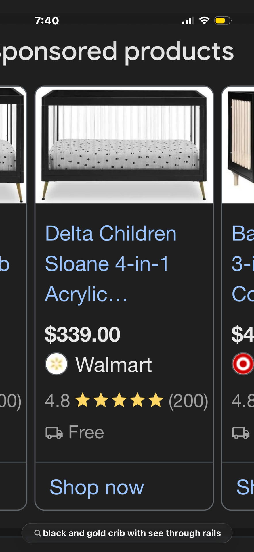The image size is (254, 552).
Task: Tap the battery status icon
Action: click(x=223, y=21)
